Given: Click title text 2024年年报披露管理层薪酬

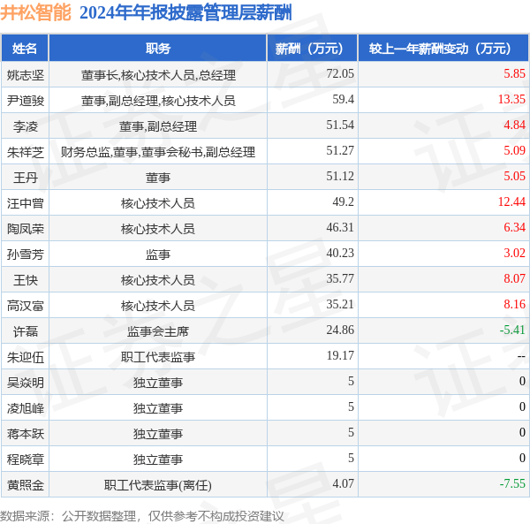Looking at the screenshot, I should click(x=185, y=13).
